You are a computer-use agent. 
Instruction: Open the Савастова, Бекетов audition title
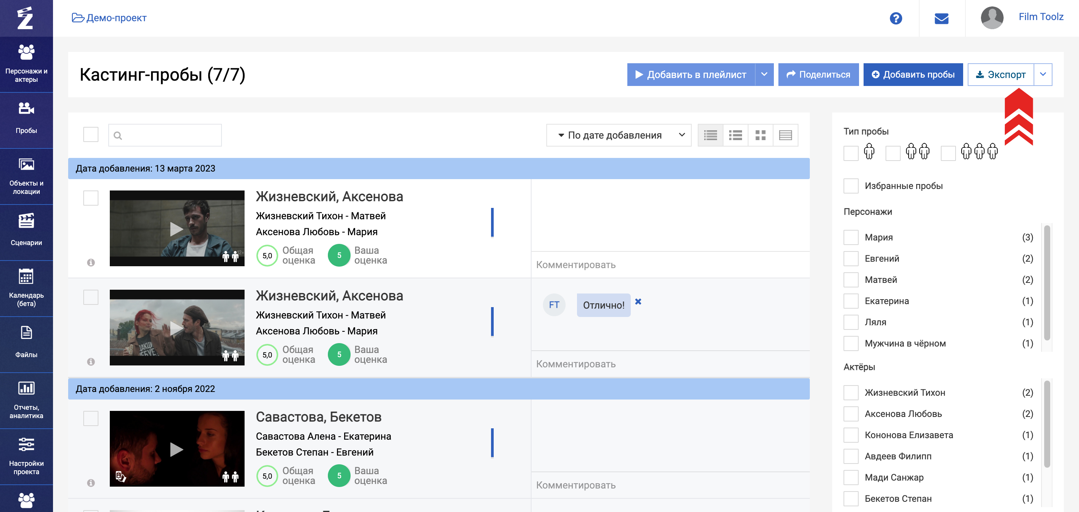(x=318, y=417)
